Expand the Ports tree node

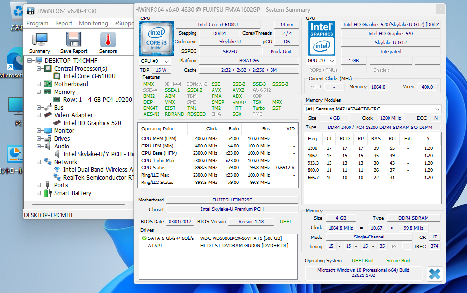coord(39,185)
